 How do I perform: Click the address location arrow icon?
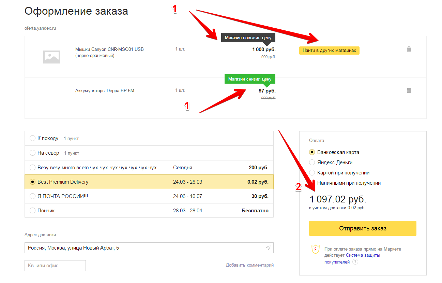point(268,248)
